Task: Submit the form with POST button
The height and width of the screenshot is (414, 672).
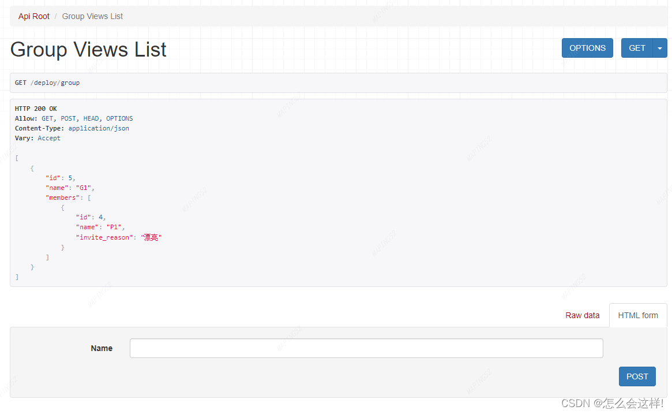Action: (x=637, y=376)
